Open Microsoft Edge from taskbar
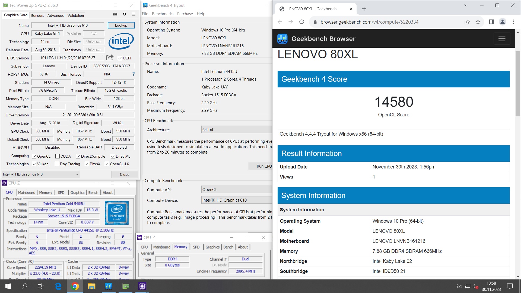The width and height of the screenshot is (521, 293). pos(58,286)
